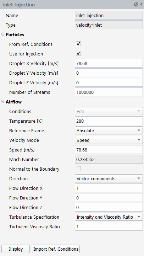Open the Velocity Mode dropdown
The height and width of the screenshot is (256, 144).
tap(109, 140)
